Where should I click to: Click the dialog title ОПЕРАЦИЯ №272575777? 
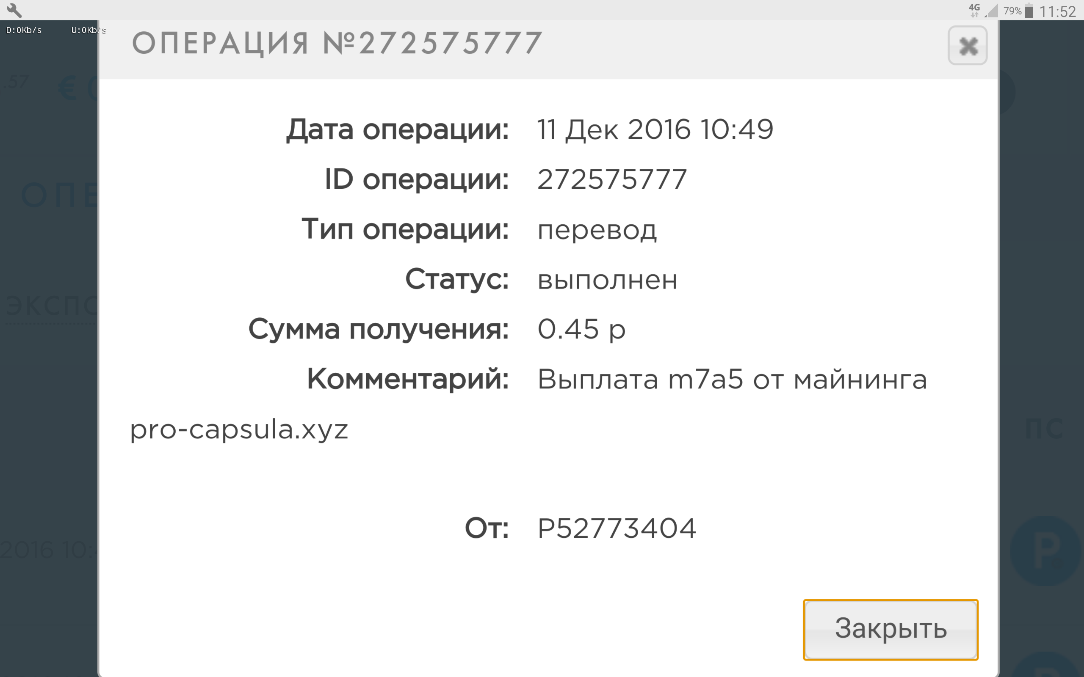click(x=337, y=44)
